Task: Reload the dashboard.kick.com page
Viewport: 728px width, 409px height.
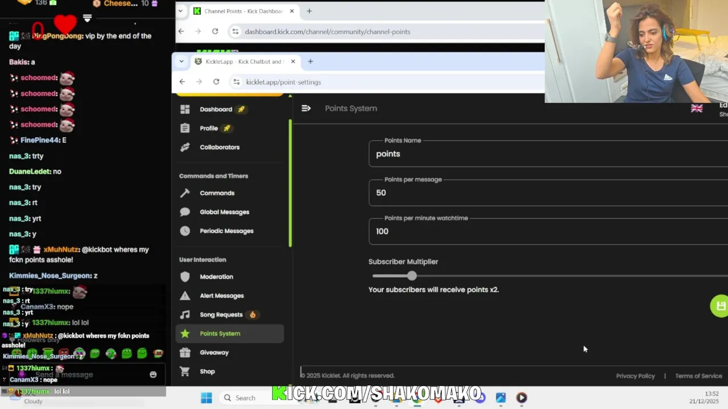Action: point(215,31)
